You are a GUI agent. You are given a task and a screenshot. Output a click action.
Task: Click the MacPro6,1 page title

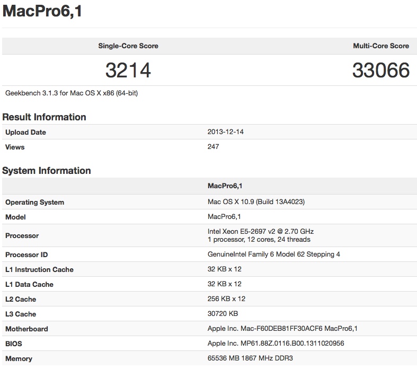click(42, 12)
